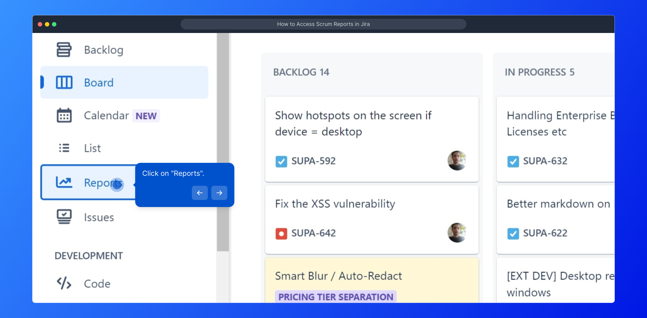647x318 pixels.
Task: Open the Issues monitor icon
Action: (64, 217)
